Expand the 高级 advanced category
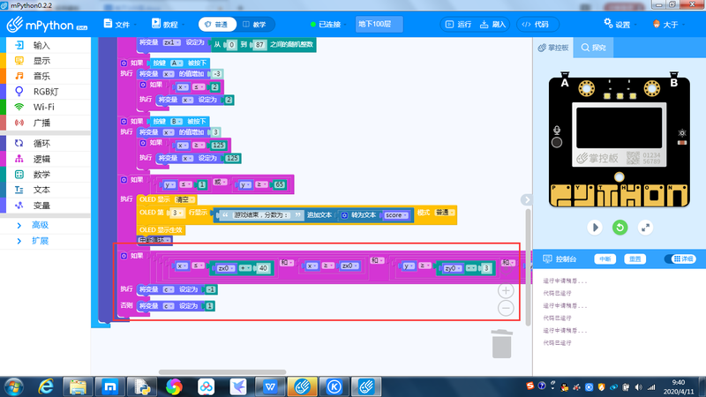The height and width of the screenshot is (397, 706). [x=41, y=225]
